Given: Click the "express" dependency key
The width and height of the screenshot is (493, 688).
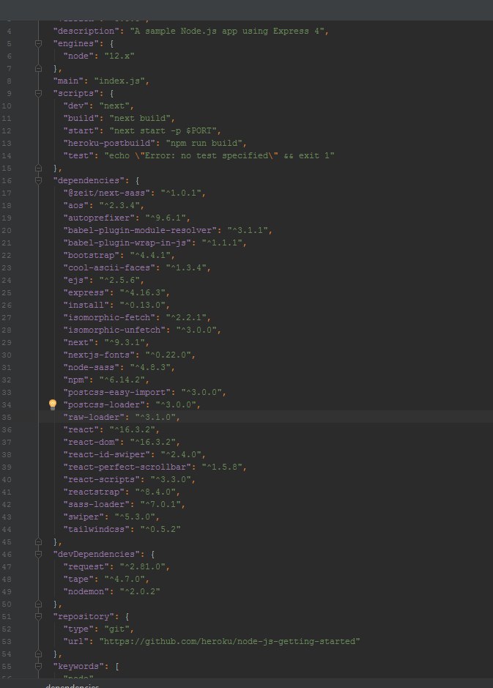Looking at the screenshot, I should pyautogui.click(x=86, y=292).
